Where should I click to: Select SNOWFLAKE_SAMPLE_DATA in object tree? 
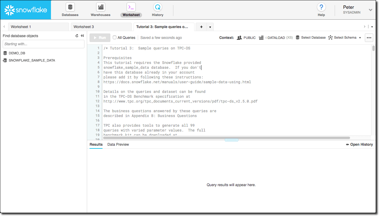tap(32, 60)
